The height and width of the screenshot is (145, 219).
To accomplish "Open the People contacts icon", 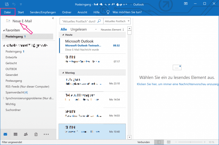I will pyautogui.click(x=26, y=134).
